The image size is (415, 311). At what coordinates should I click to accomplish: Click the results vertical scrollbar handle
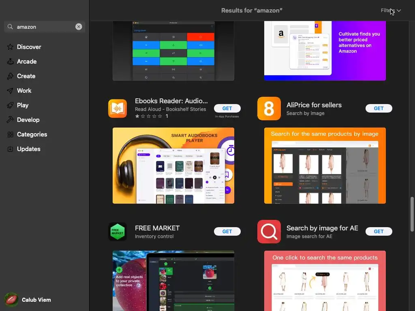(412, 214)
